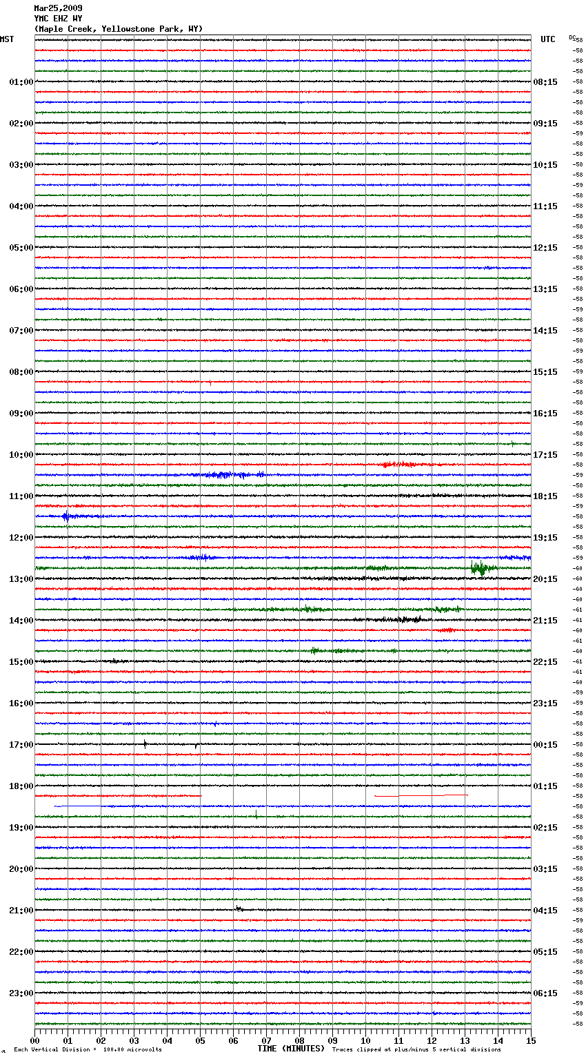Viewport: 586px width, 1059px height.
Task: Select the 22:00 MST time label
Action: click(21, 952)
